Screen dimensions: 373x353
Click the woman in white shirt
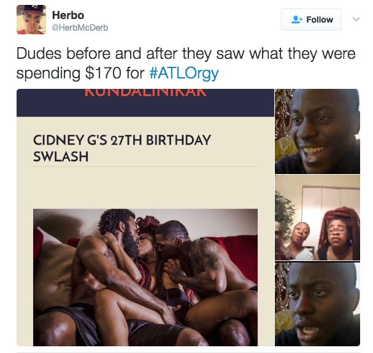tap(300, 241)
